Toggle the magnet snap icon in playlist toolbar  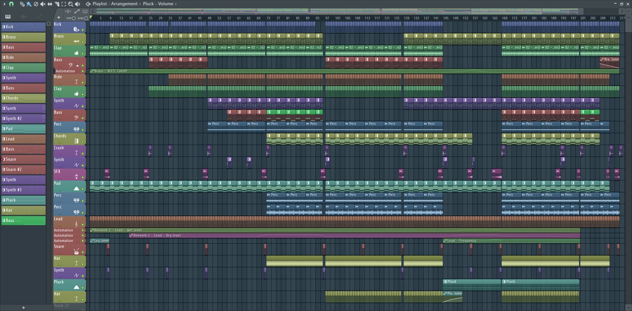11,4
